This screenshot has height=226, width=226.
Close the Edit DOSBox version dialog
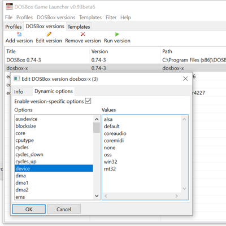[185, 79]
